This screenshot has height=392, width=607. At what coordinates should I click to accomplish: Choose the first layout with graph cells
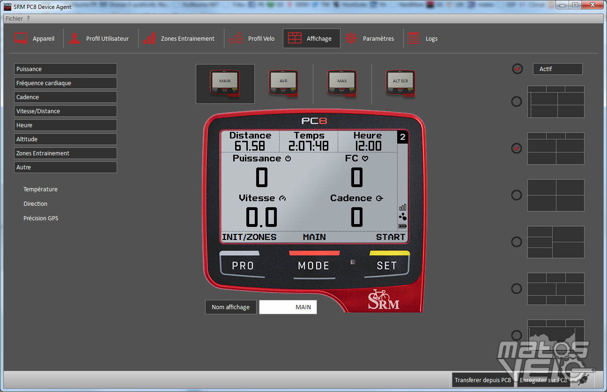556,102
